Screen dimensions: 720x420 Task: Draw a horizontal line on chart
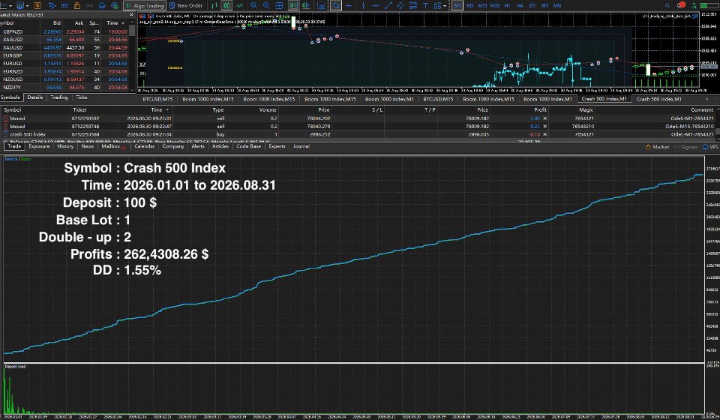pyautogui.click(x=376, y=5)
